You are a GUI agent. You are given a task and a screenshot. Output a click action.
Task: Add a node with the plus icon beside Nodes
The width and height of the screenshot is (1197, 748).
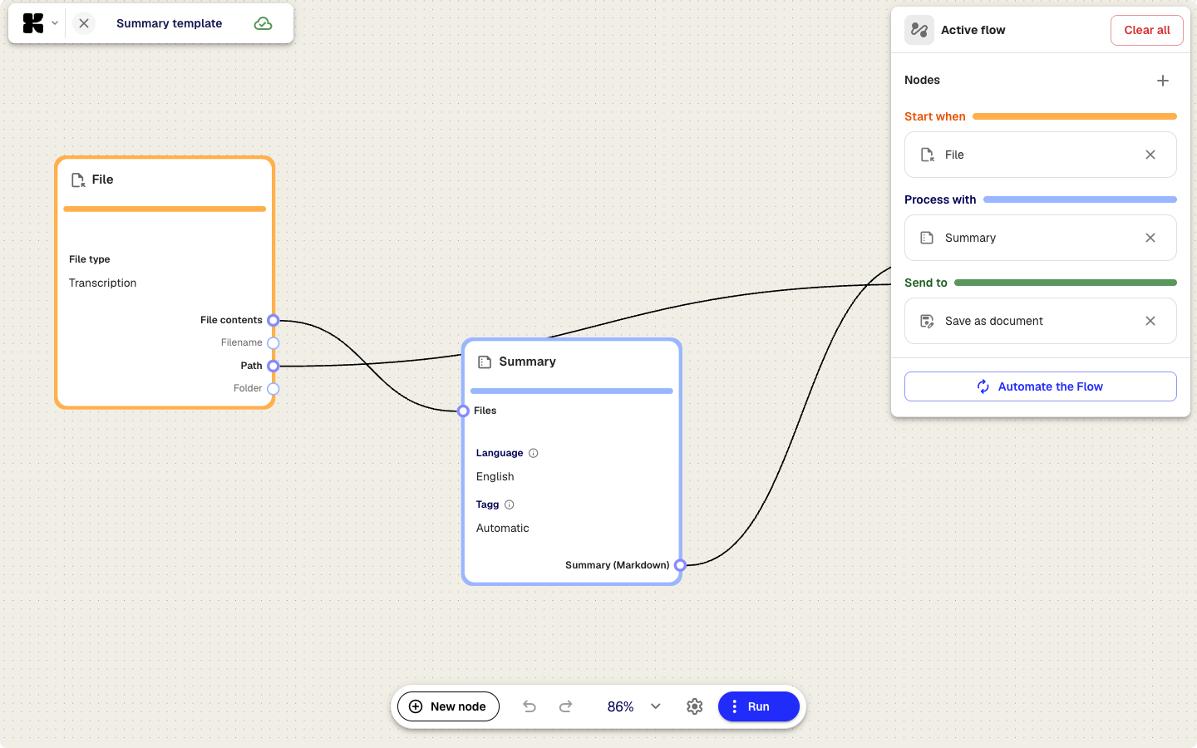[1163, 80]
